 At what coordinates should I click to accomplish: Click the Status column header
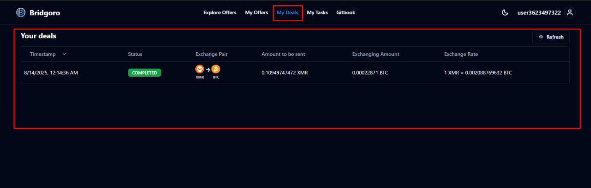click(x=135, y=54)
